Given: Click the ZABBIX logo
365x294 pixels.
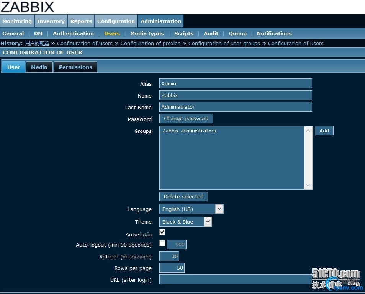Looking at the screenshot, I should [27, 7].
